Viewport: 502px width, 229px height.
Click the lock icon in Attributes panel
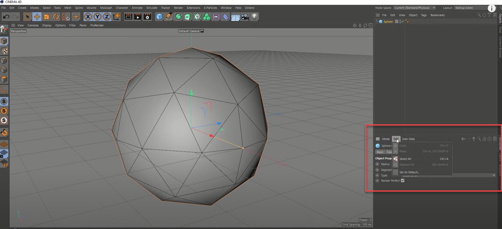pos(484,139)
